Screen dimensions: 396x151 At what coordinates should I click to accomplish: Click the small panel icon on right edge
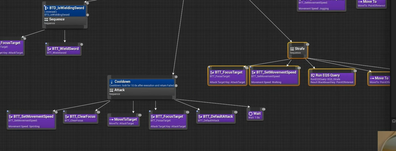coord(394,121)
